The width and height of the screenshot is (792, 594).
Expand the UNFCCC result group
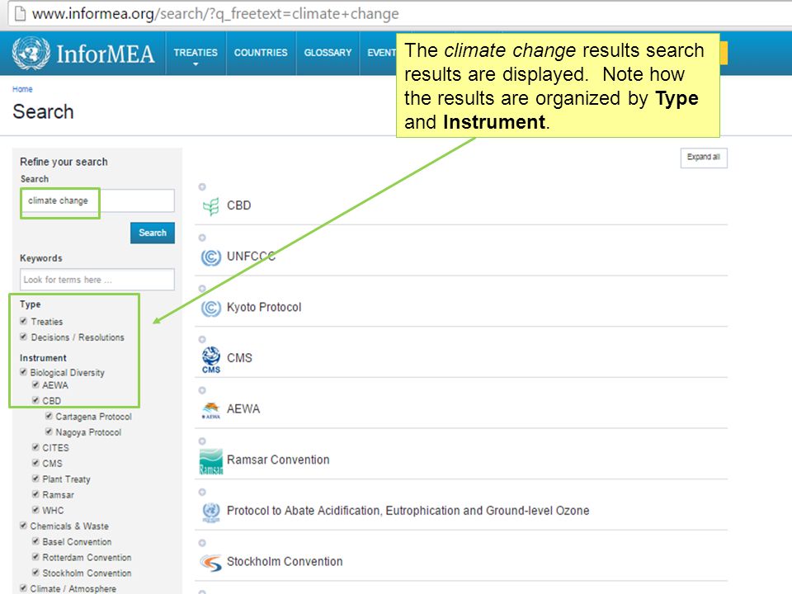pyautogui.click(x=202, y=238)
